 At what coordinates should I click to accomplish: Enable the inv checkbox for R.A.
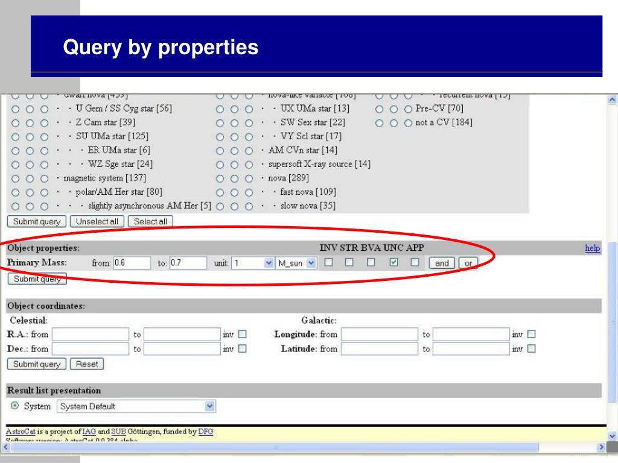click(x=243, y=334)
